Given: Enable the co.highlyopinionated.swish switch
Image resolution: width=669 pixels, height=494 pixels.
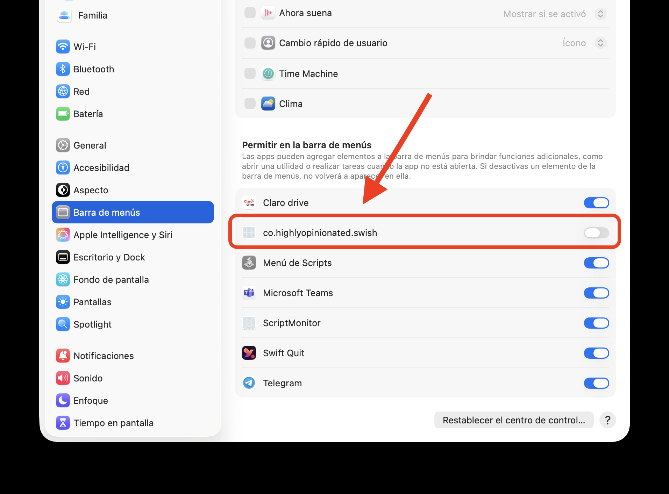Looking at the screenshot, I should [x=597, y=233].
